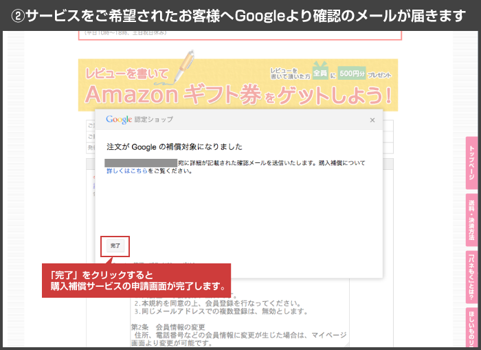Click the 完了 button in the dialog

click(x=115, y=246)
